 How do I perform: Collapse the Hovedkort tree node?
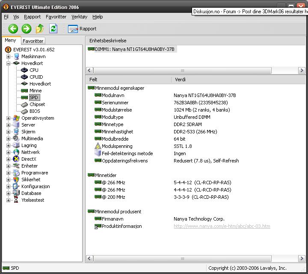coord(8,63)
